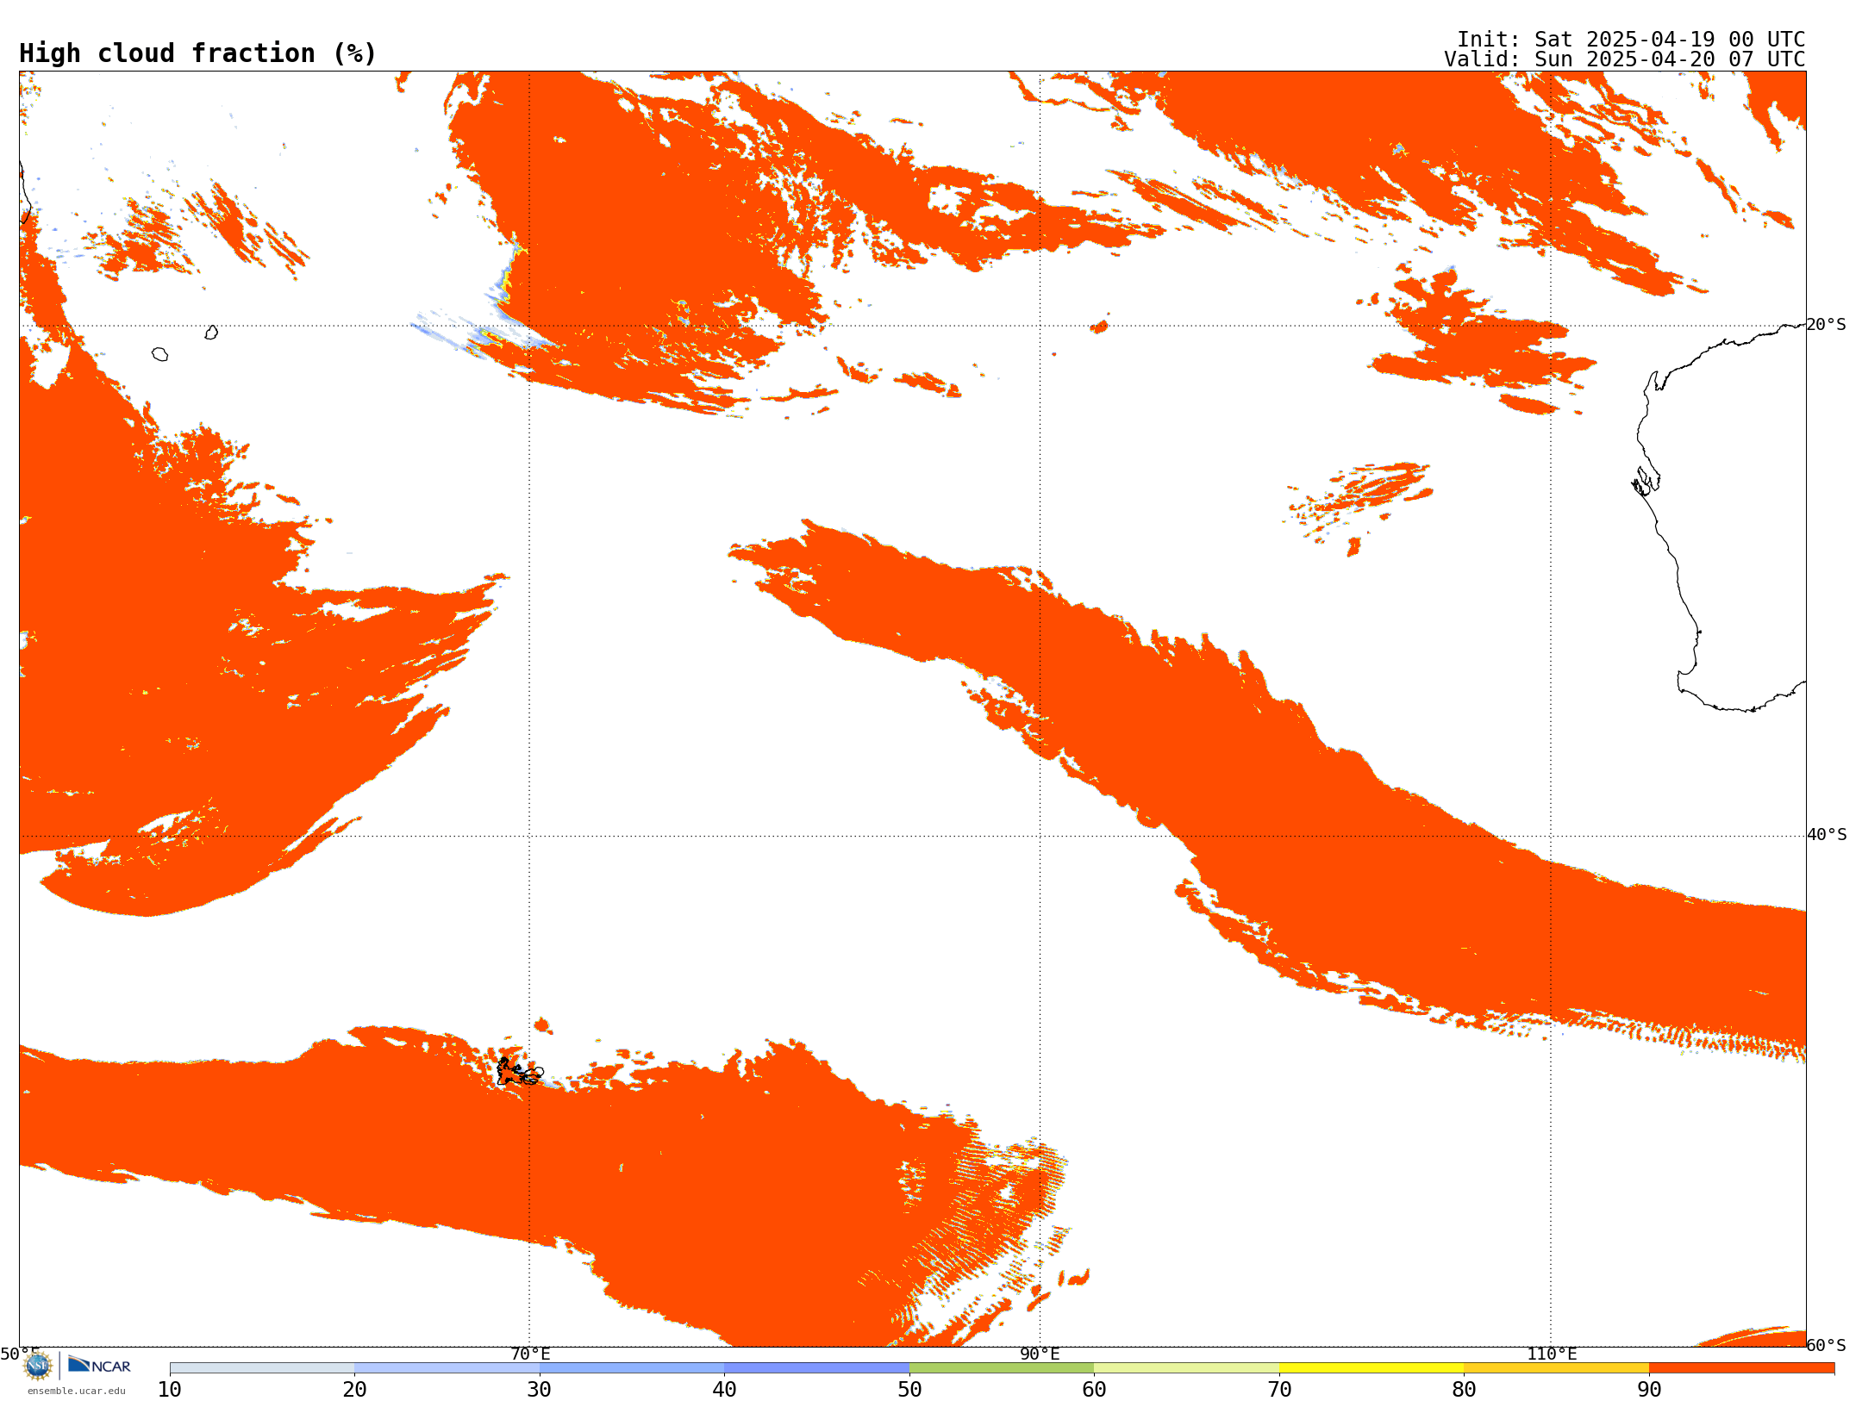Click colorbar tick label 20
This screenshot has width=1862, height=1401.
(355, 1389)
